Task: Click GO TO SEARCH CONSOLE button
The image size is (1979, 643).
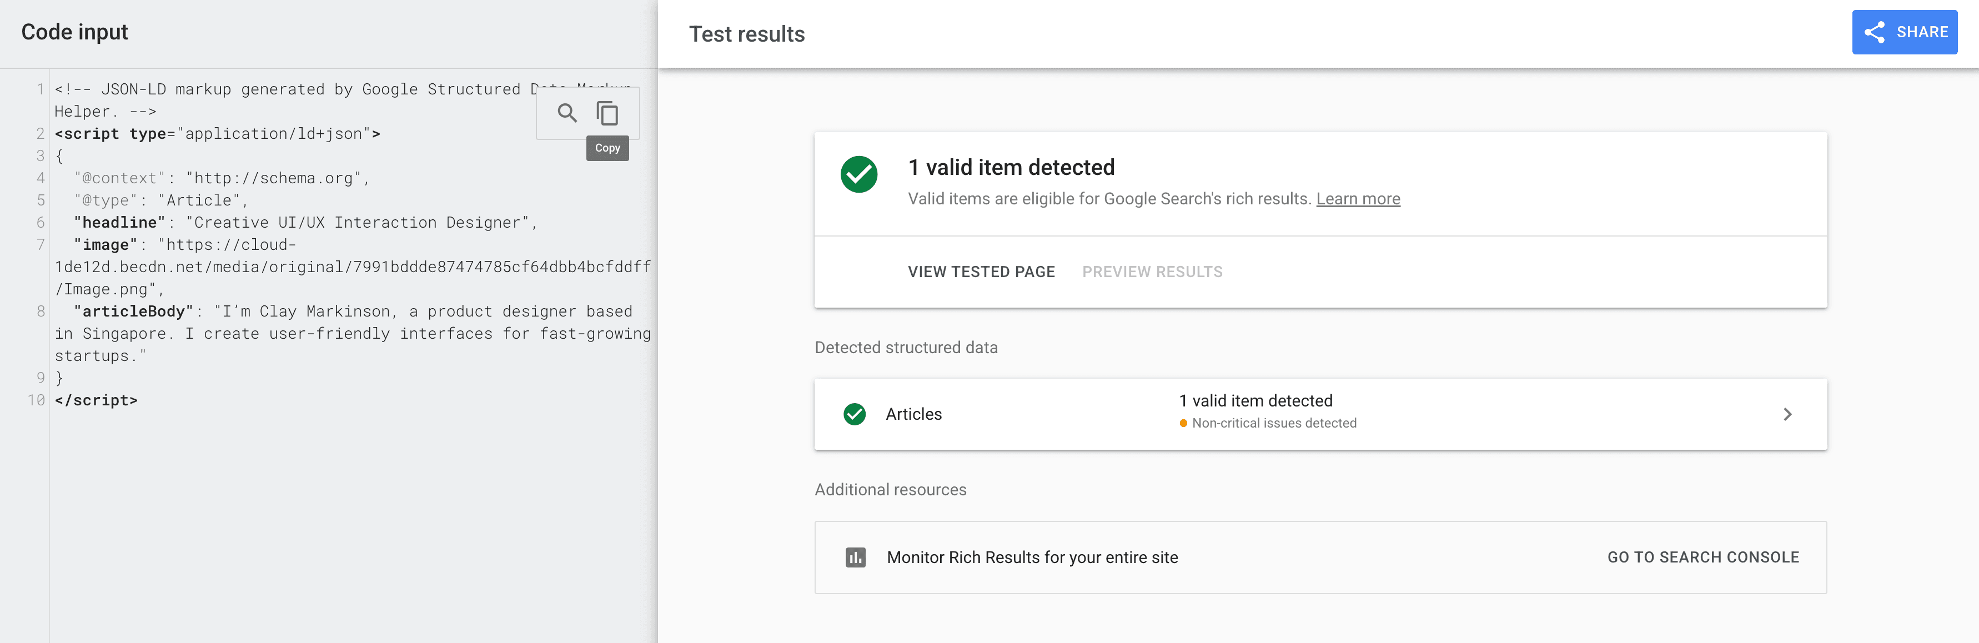Action: point(1702,557)
